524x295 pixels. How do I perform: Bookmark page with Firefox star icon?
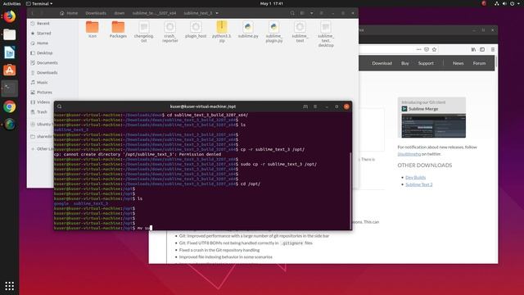coord(434,49)
